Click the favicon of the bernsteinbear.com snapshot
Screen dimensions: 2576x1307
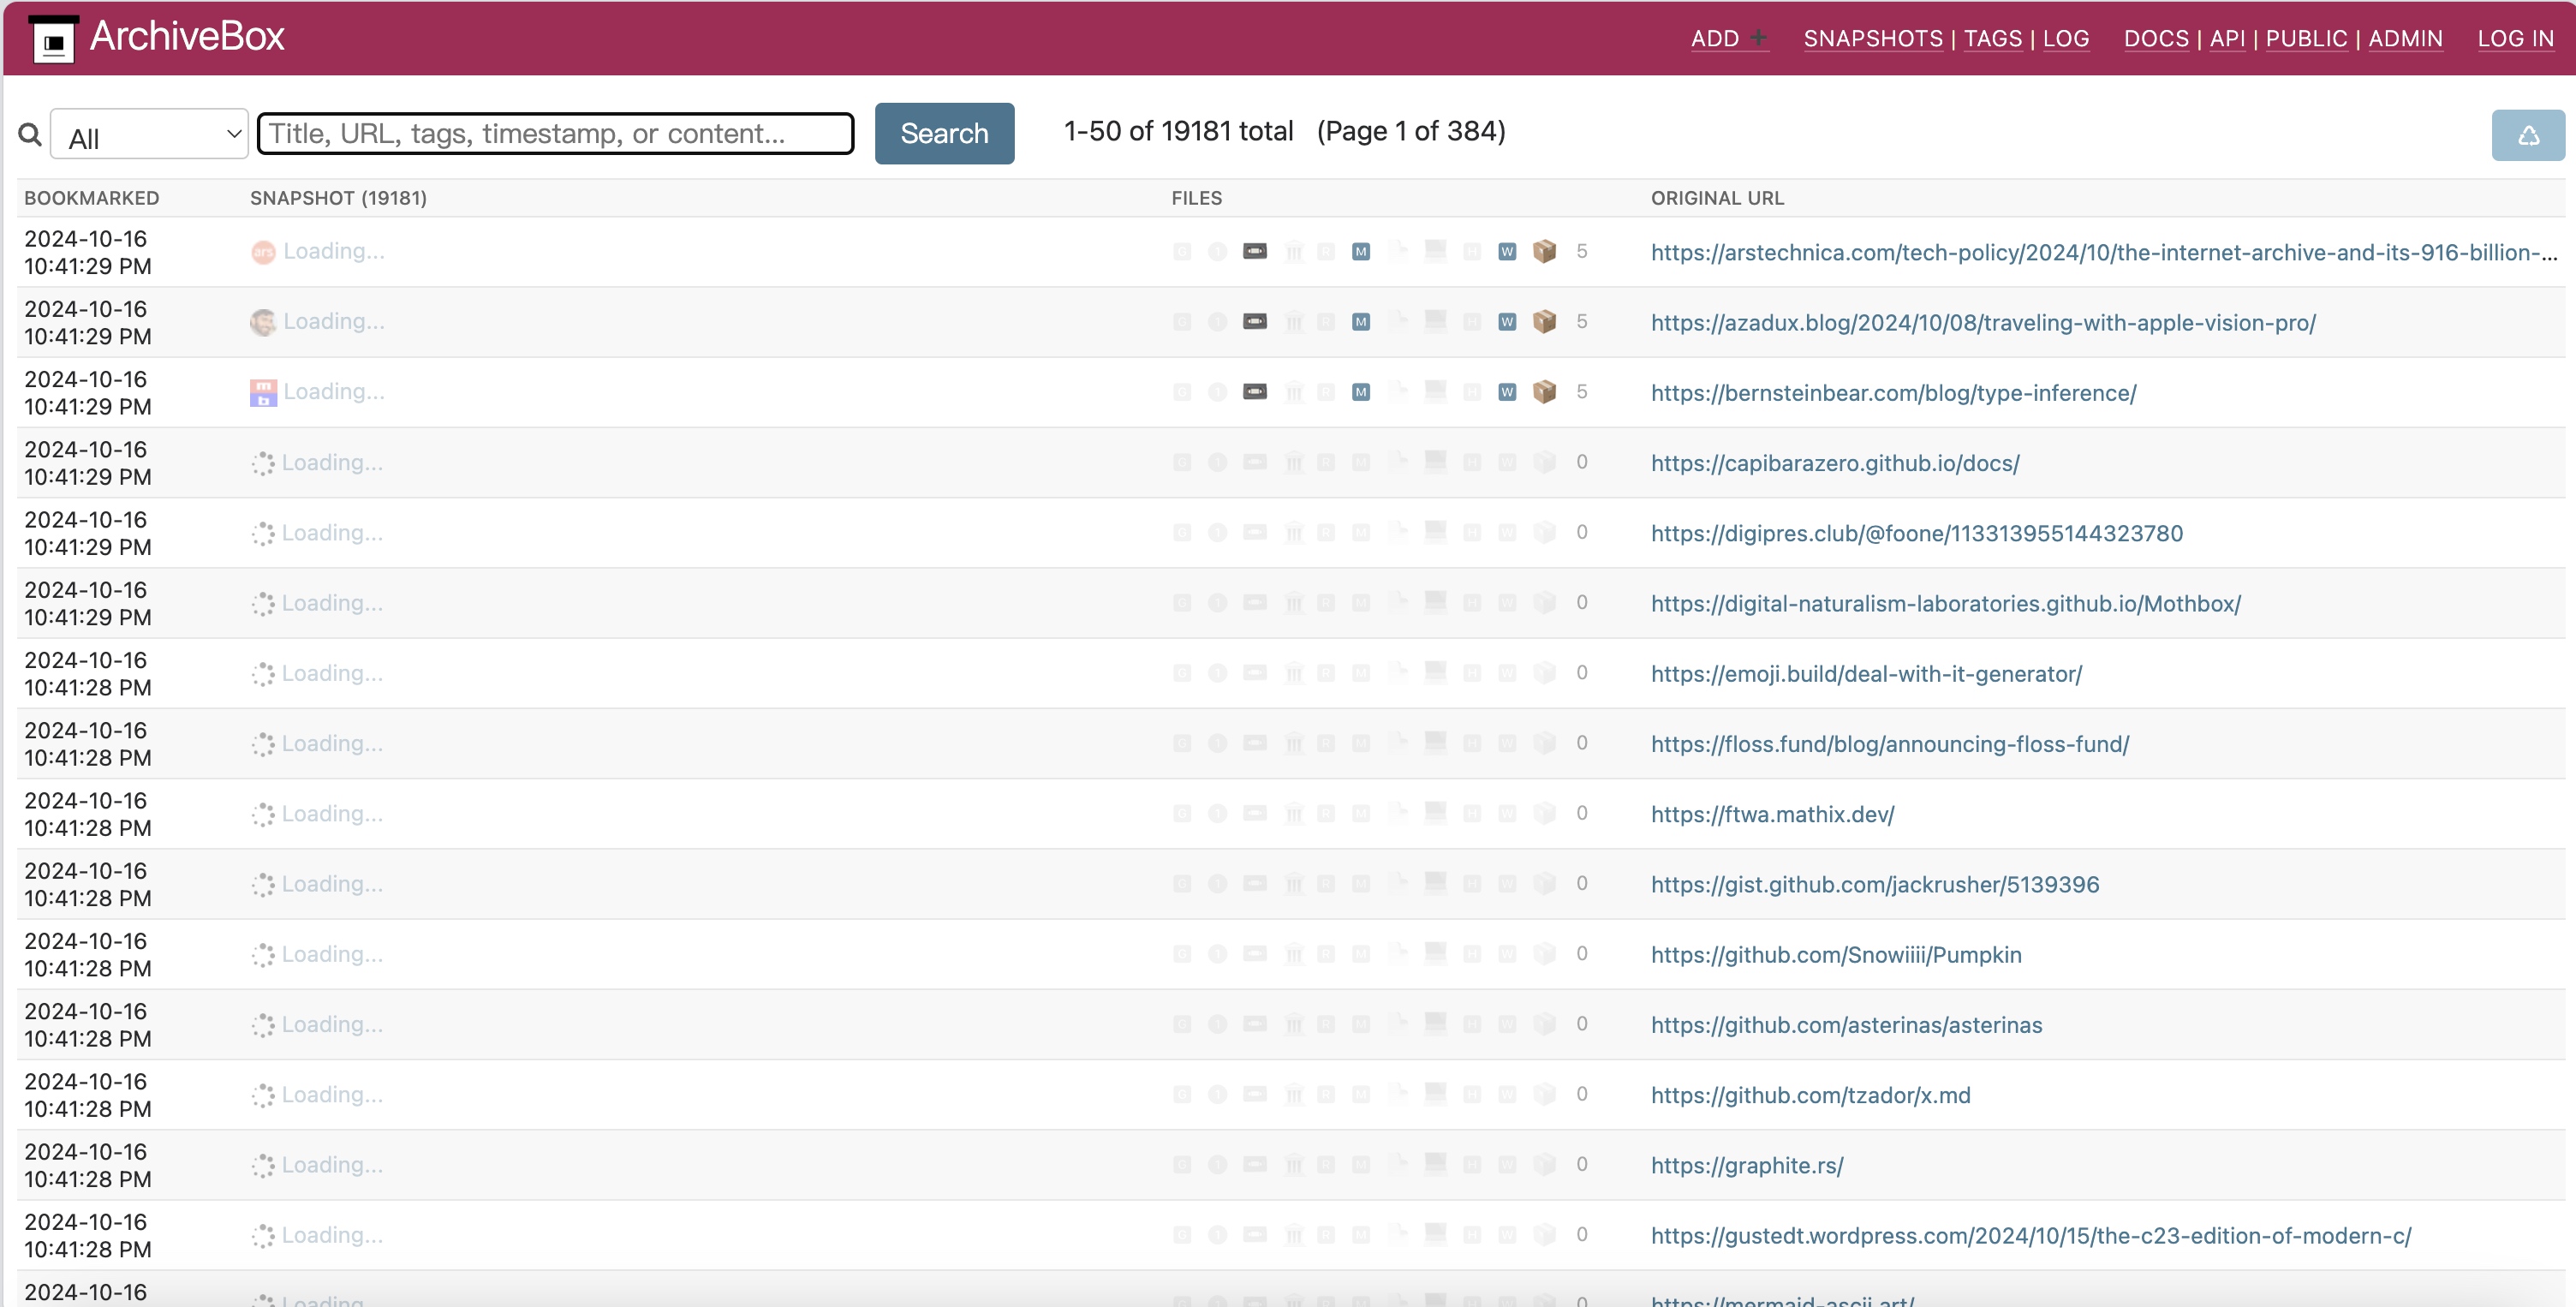pyautogui.click(x=263, y=392)
